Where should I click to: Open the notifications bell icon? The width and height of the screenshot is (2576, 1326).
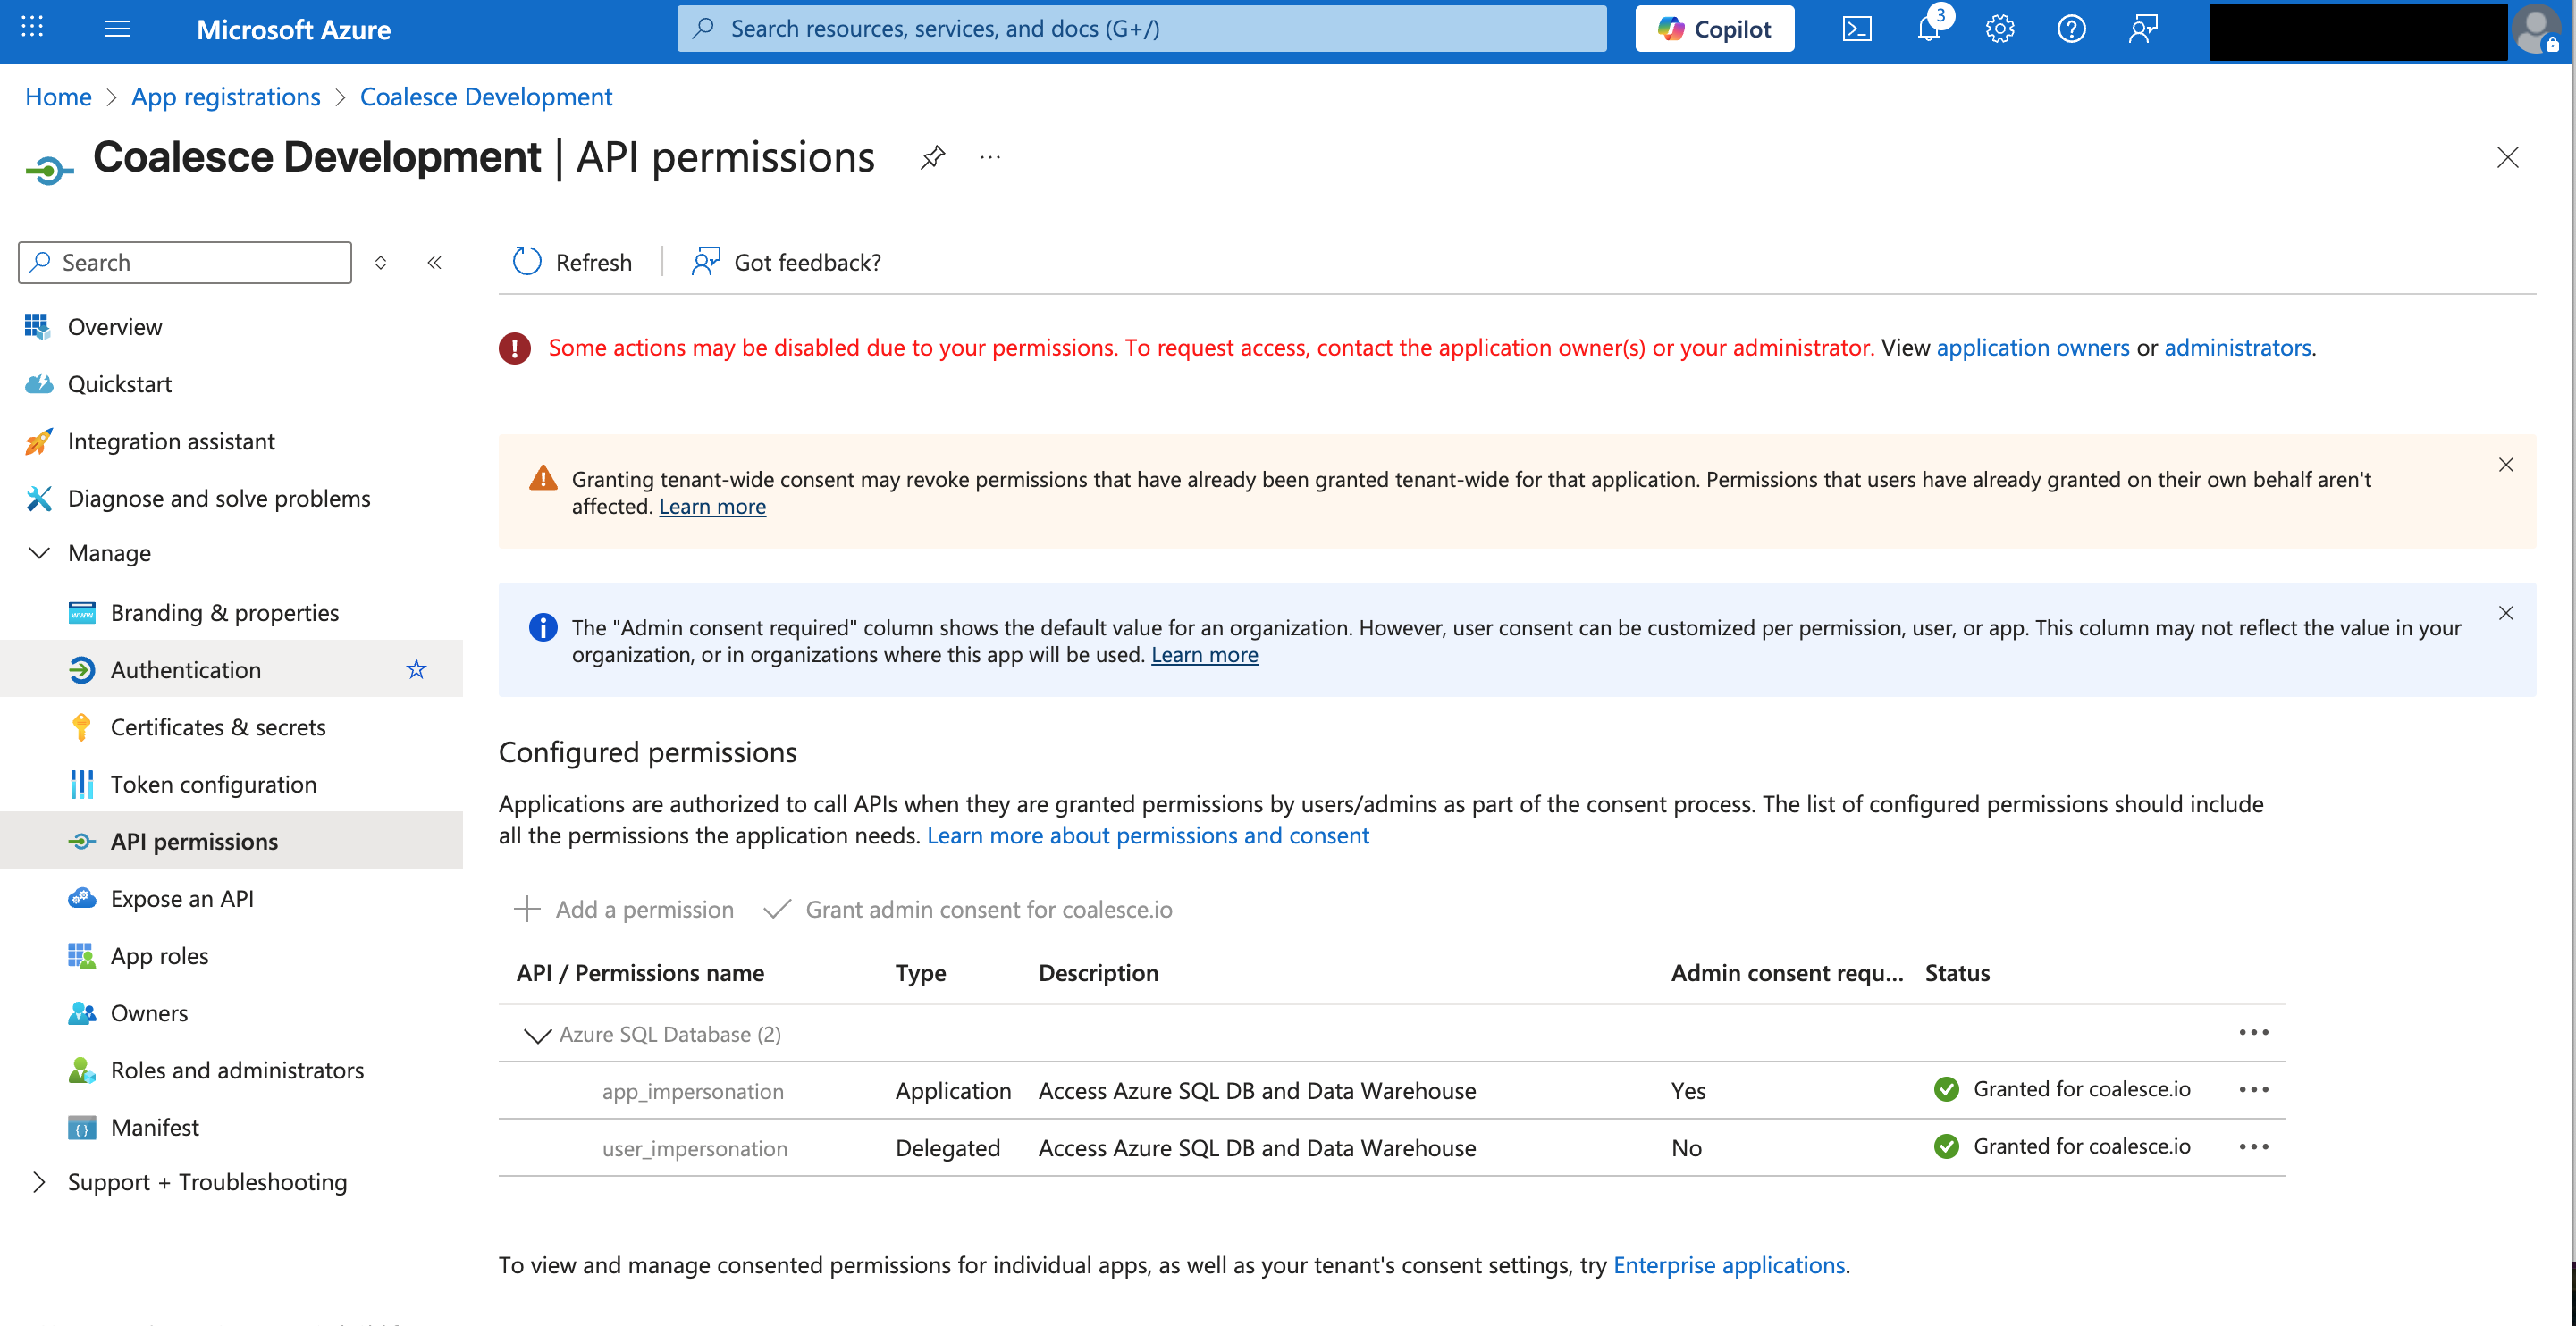click(x=1928, y=29)
